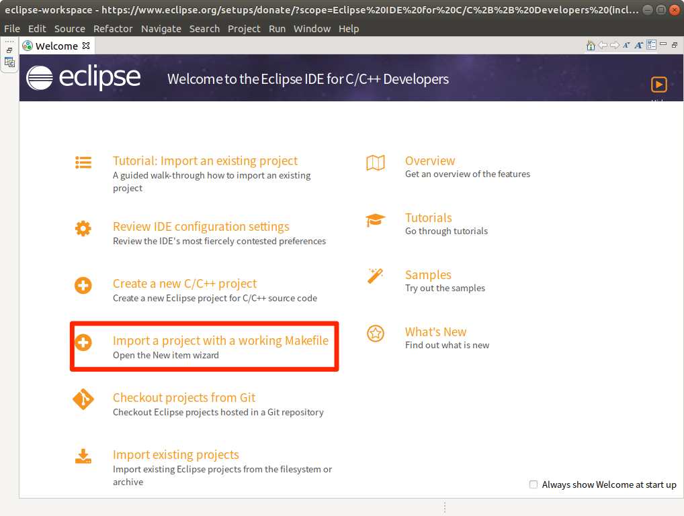Click the Home icon in Welcome toolbar
This screenshot has width=684, height=516.
[591, 46]
